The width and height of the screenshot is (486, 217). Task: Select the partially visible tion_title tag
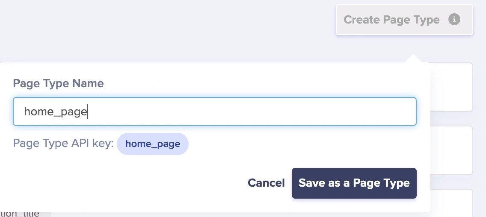pyautogui.click(x=21, y=214)
